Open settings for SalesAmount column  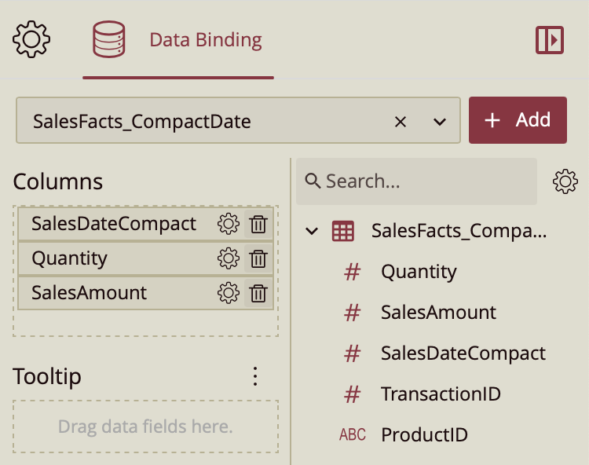(229, 293)
